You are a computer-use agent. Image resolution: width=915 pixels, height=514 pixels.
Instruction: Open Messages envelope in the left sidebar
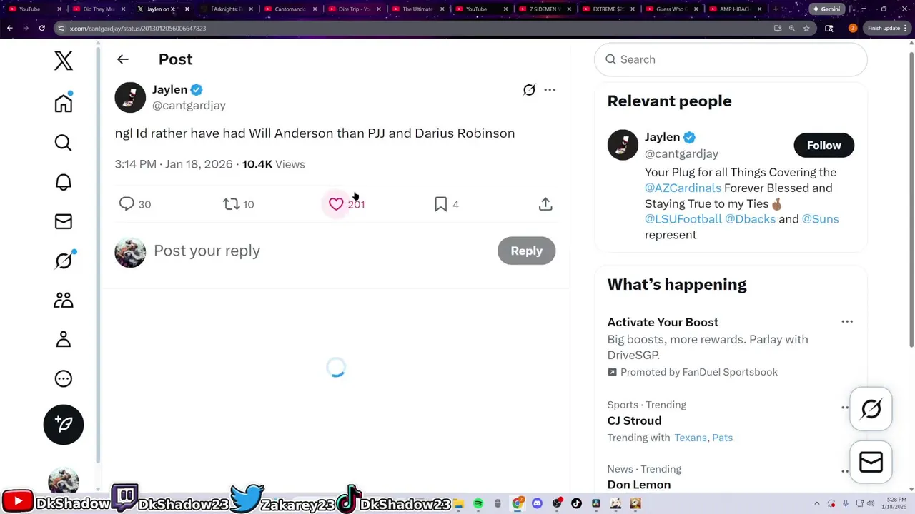[x=64, y=221]
